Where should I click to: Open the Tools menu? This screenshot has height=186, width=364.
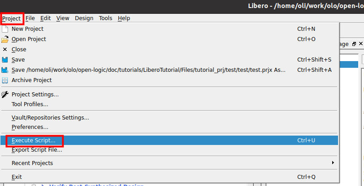tap(105, 18)
